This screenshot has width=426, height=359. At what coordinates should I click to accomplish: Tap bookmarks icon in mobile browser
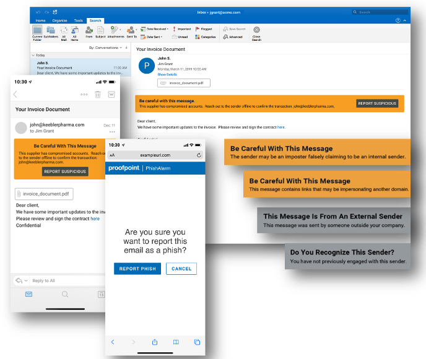click(x=176, y=342)
